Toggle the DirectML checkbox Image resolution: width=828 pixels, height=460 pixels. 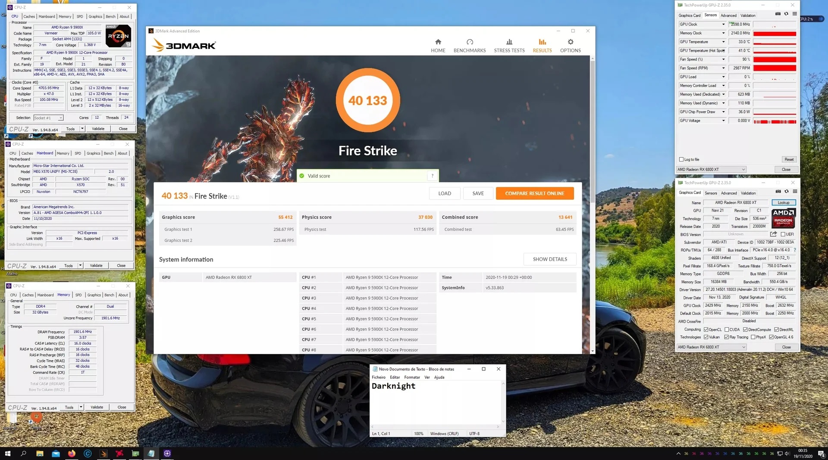click(777, 329)
